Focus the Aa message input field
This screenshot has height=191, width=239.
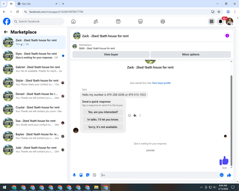[159, 175]
